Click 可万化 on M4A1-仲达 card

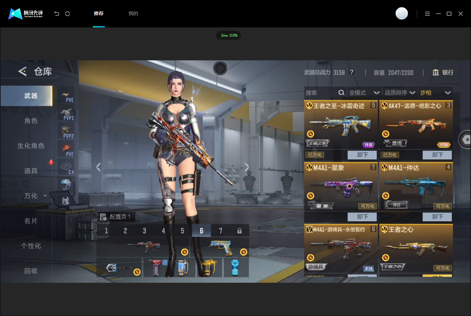pos(443,206)
